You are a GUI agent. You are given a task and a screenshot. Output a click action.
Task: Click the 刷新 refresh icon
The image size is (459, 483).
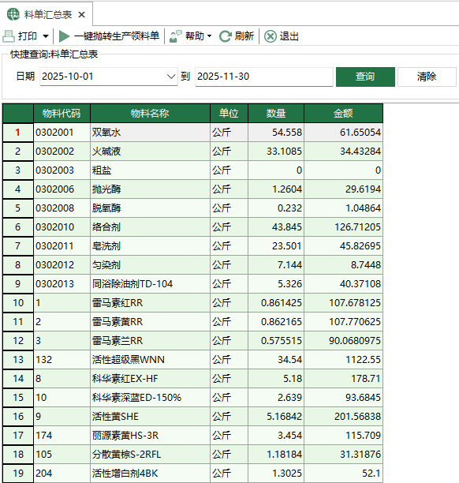coord(226,36)
